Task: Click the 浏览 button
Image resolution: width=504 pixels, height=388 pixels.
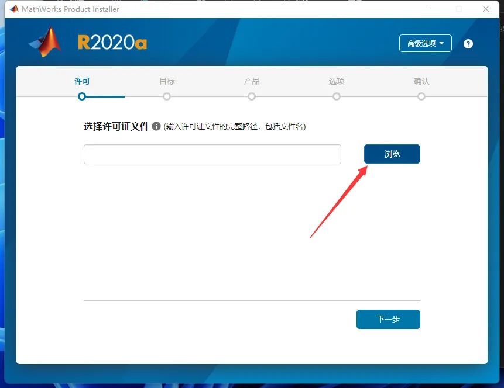Action: pos(392,154)
